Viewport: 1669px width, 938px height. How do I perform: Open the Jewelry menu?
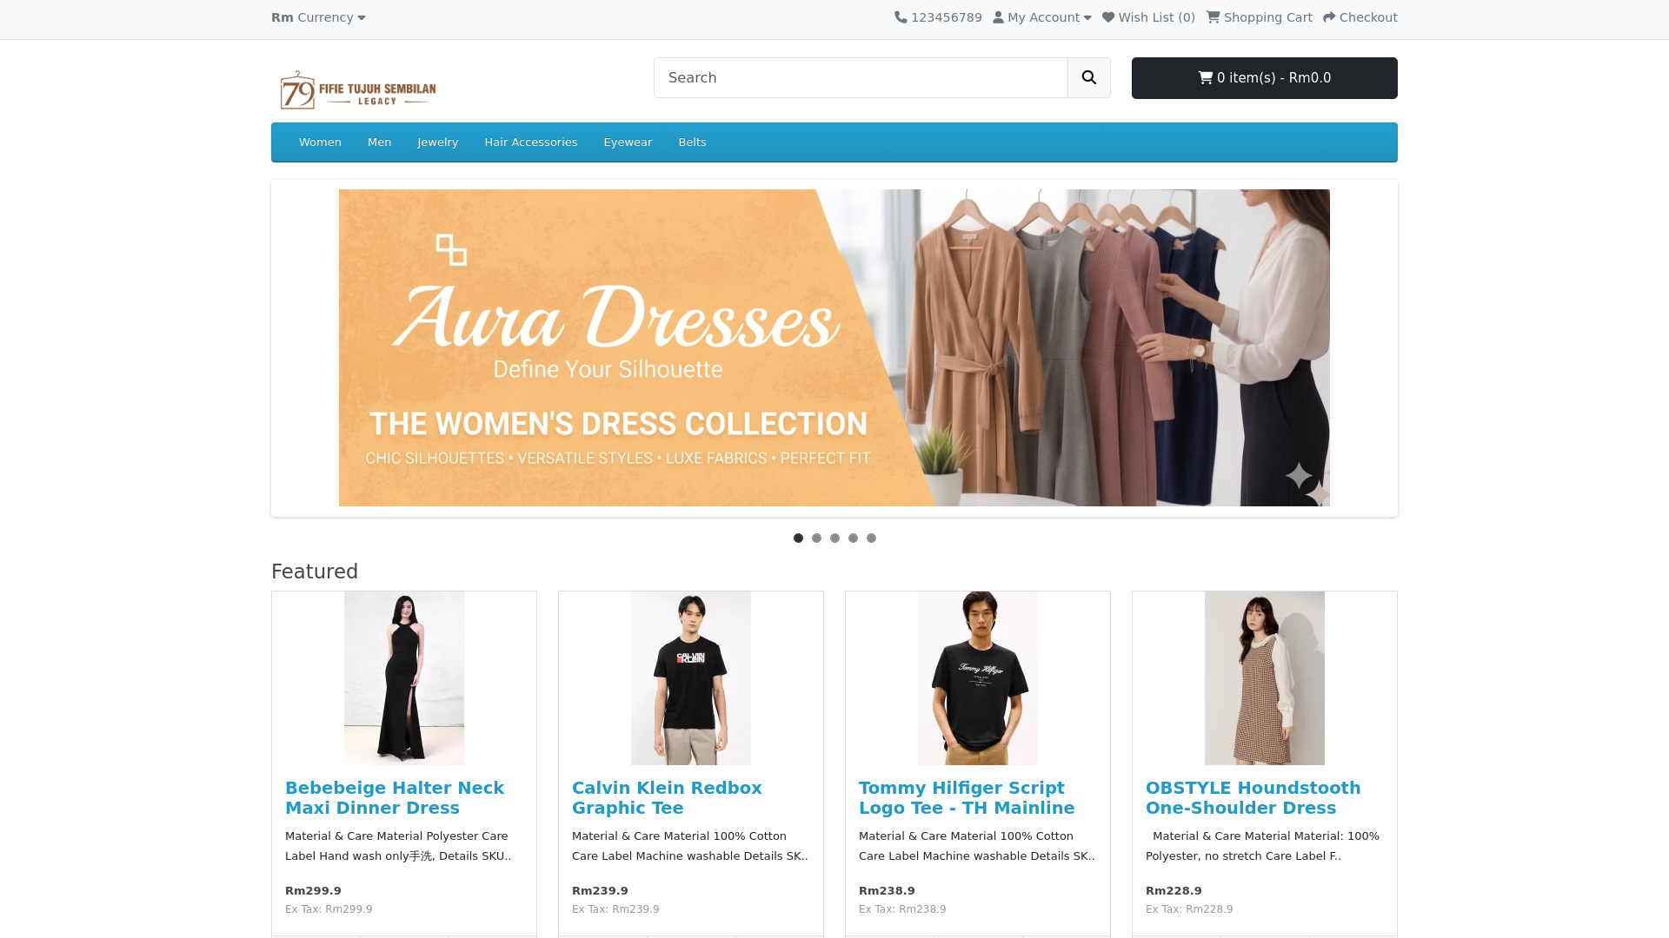(x=437, y=142)
